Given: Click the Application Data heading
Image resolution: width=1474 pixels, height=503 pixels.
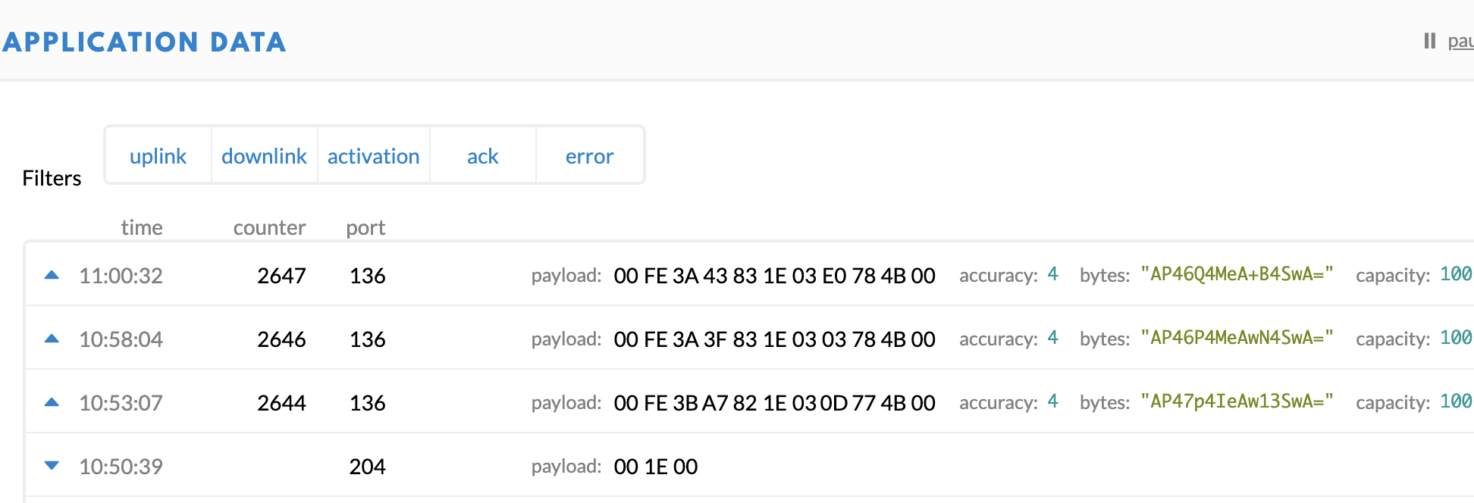Looking at the screenshot, I should tap(144, 42).
